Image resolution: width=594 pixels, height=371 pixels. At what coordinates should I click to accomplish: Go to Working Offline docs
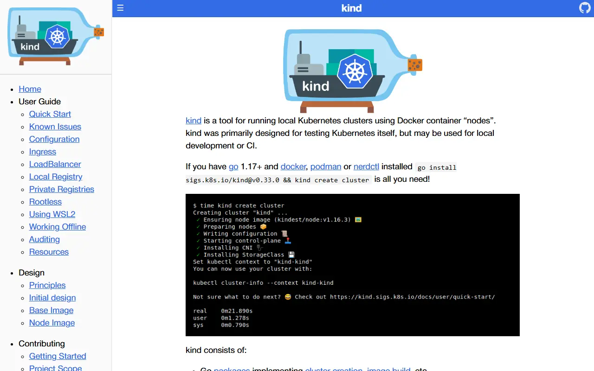coord(58,227)
